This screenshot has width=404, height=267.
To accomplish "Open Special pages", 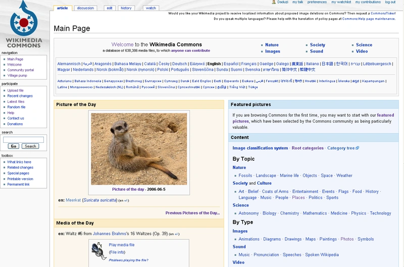I will (x=18, y=173).
